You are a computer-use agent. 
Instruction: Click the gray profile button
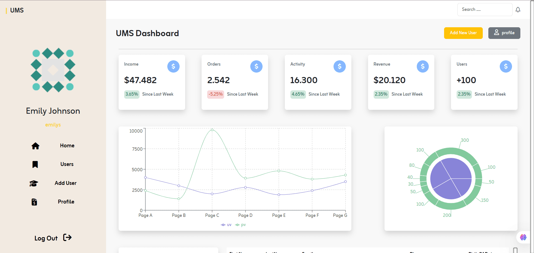(x=504, y=33)
